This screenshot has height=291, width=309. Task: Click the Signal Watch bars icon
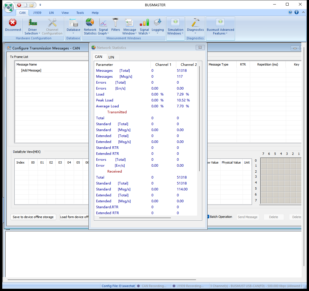tap(144, 22)
